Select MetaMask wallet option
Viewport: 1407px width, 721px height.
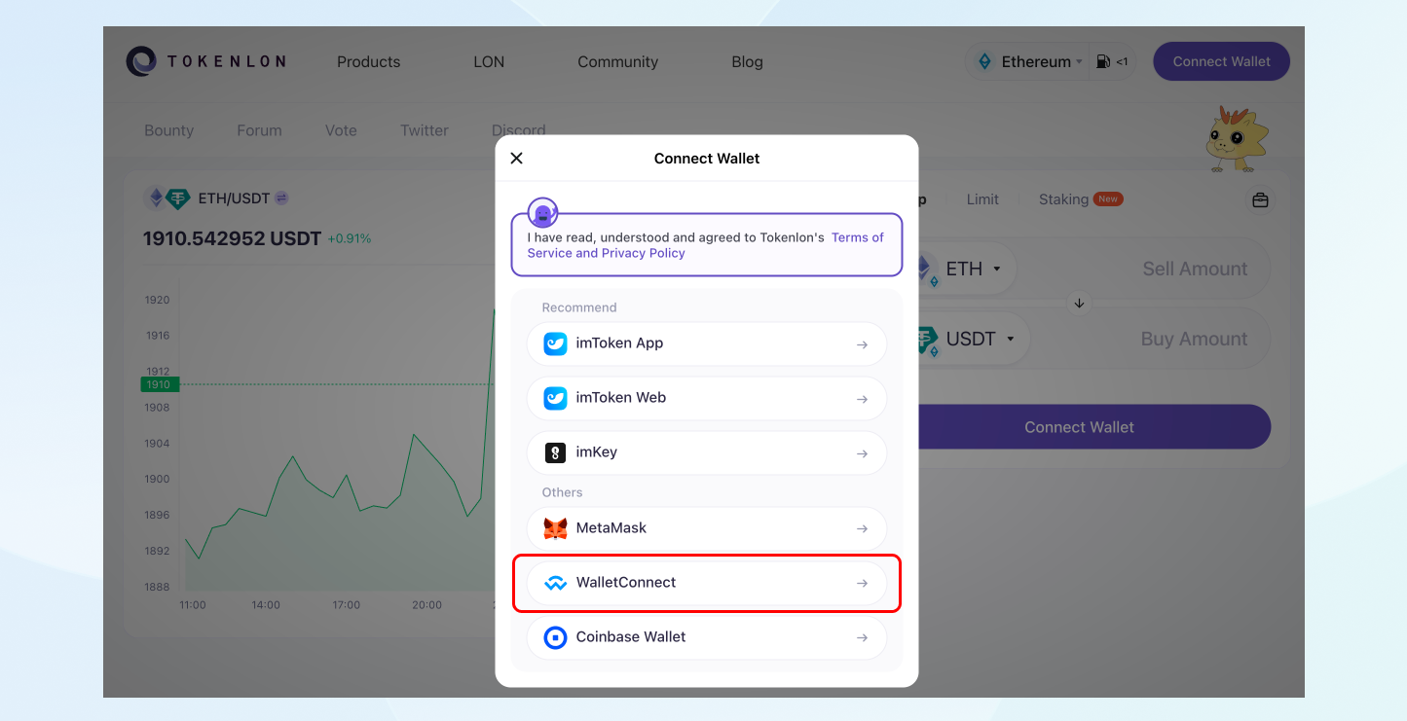click(x=707, y=528)
